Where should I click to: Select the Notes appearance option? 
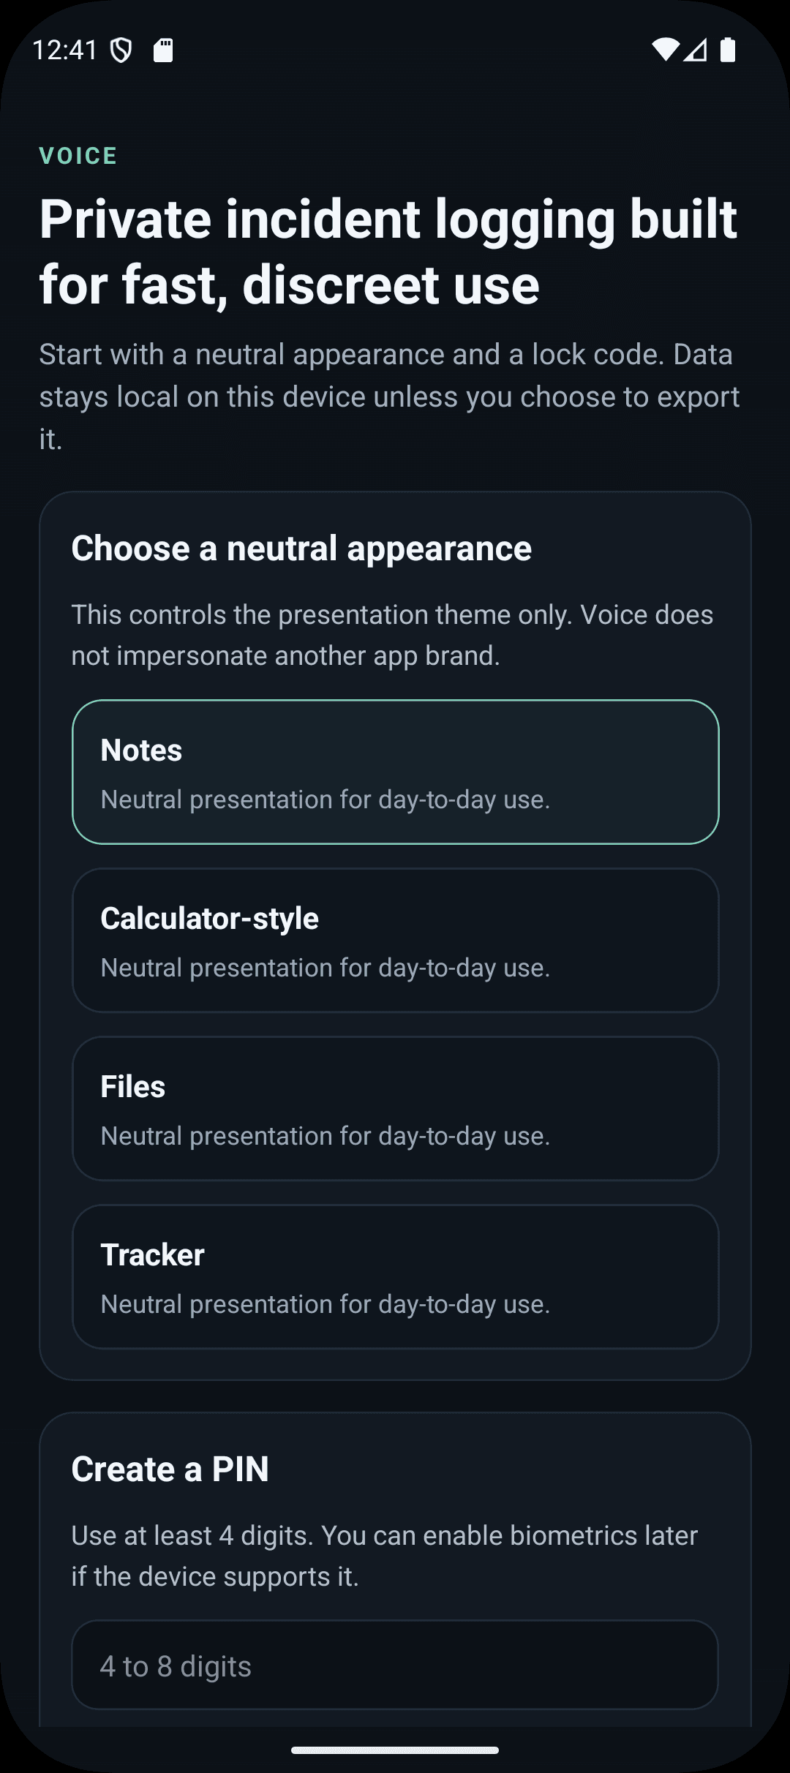click(395, 772)
